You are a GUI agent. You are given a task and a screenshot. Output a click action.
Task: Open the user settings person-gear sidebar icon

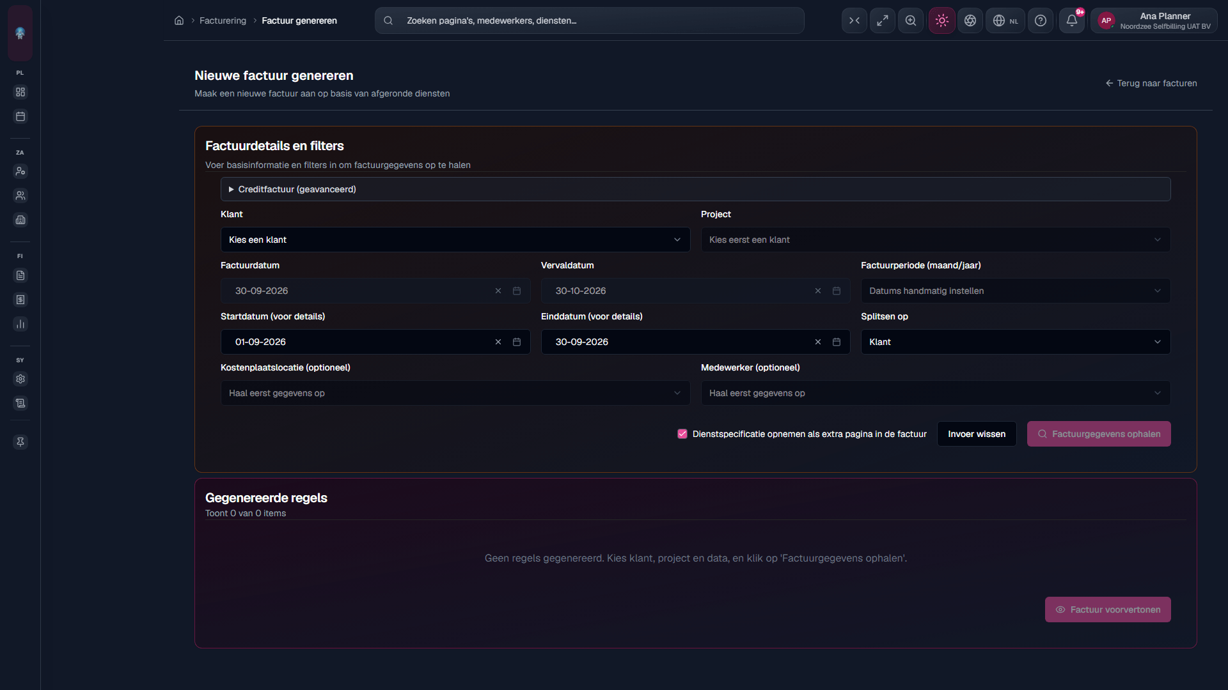(x=20, y=171)
